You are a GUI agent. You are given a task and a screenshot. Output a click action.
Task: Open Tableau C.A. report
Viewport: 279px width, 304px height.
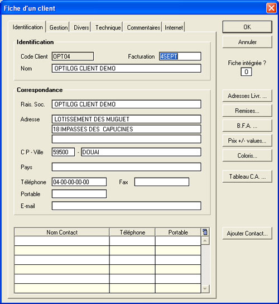click(247, 177)
